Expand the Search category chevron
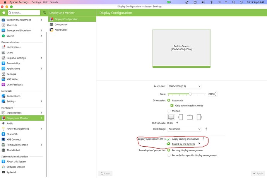Image resolution: width=267 pixels, height=178 pixels. (41, 36)
